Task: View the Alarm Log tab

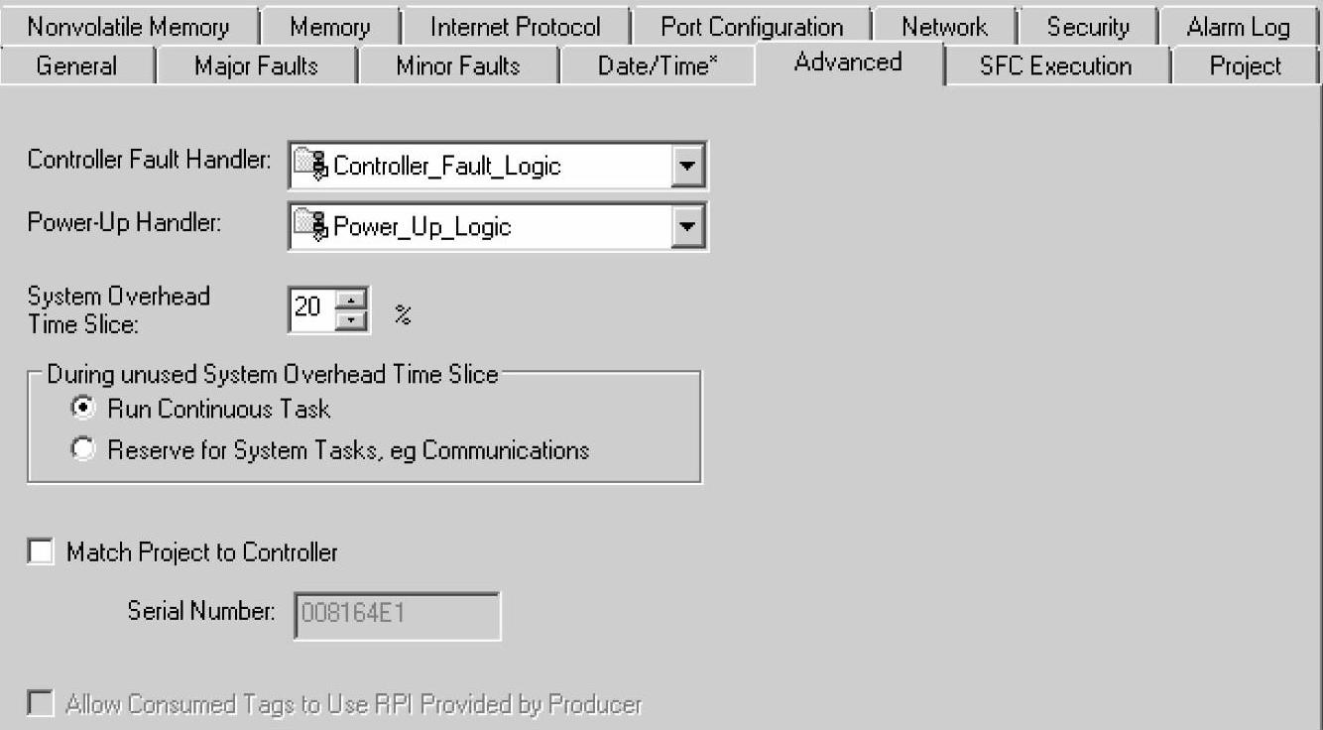Action: tap(1239, 27)
